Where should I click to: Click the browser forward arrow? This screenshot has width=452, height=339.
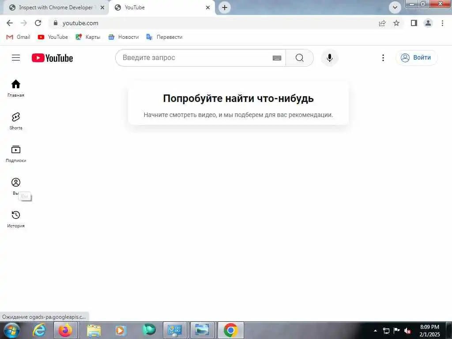coord(24,23)
